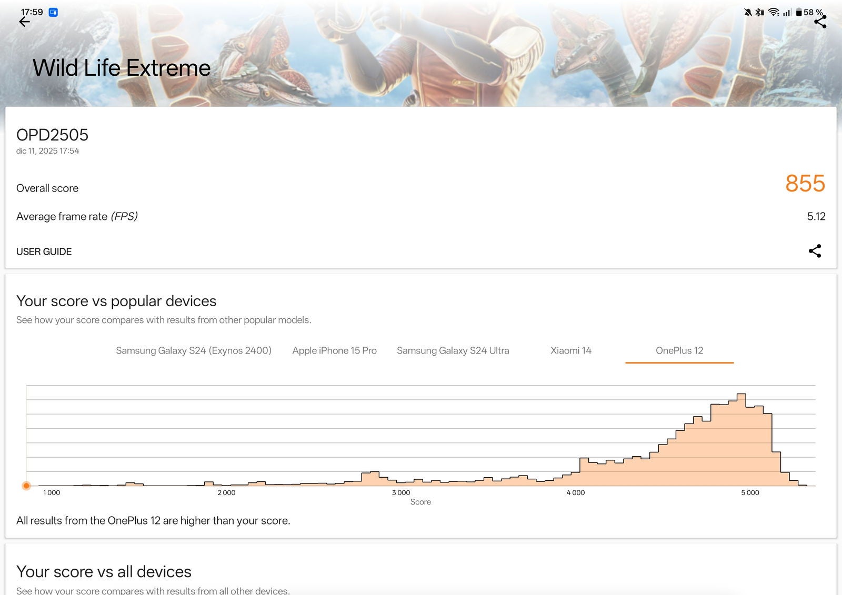Tap the 'Your score vs all devices' heading

tap(104, 571)
